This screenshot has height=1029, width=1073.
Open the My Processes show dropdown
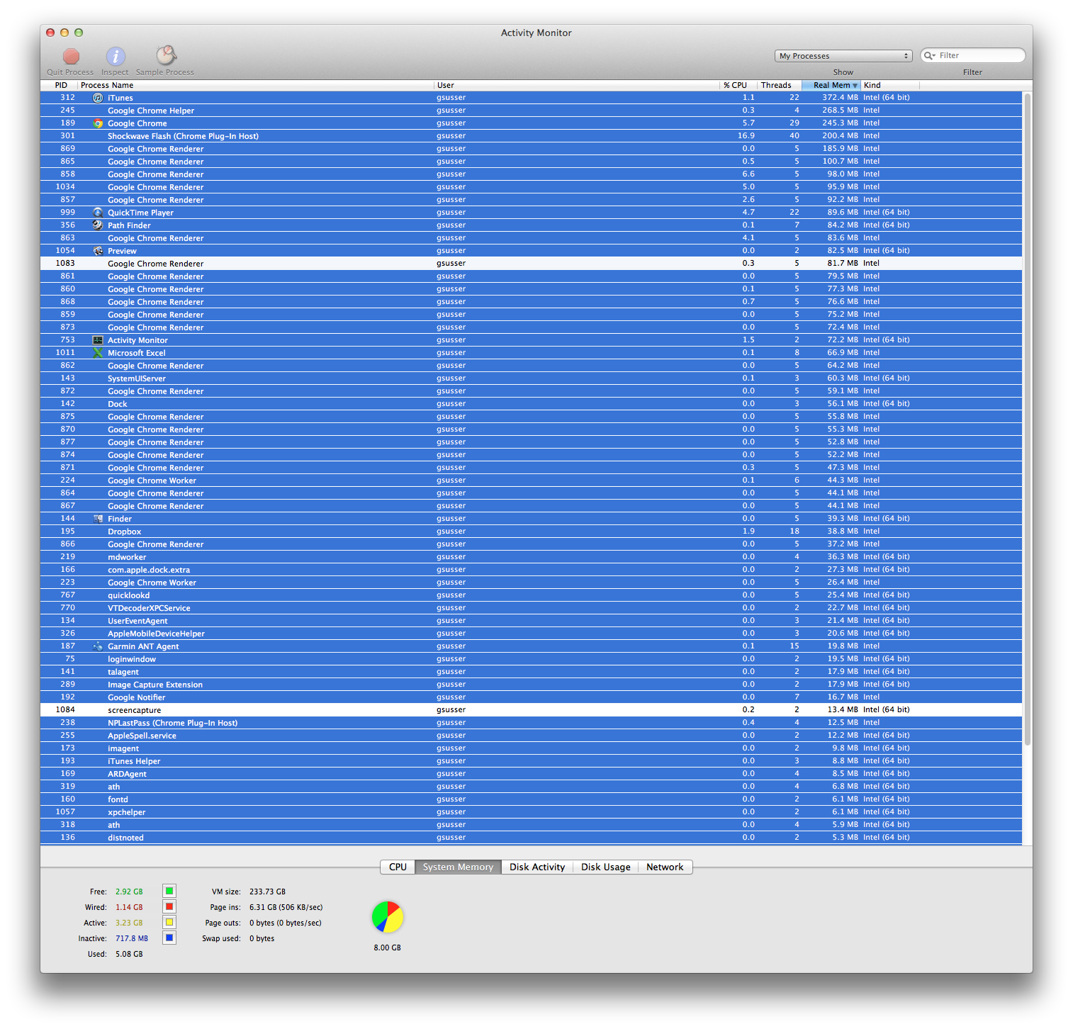[843, 56]
